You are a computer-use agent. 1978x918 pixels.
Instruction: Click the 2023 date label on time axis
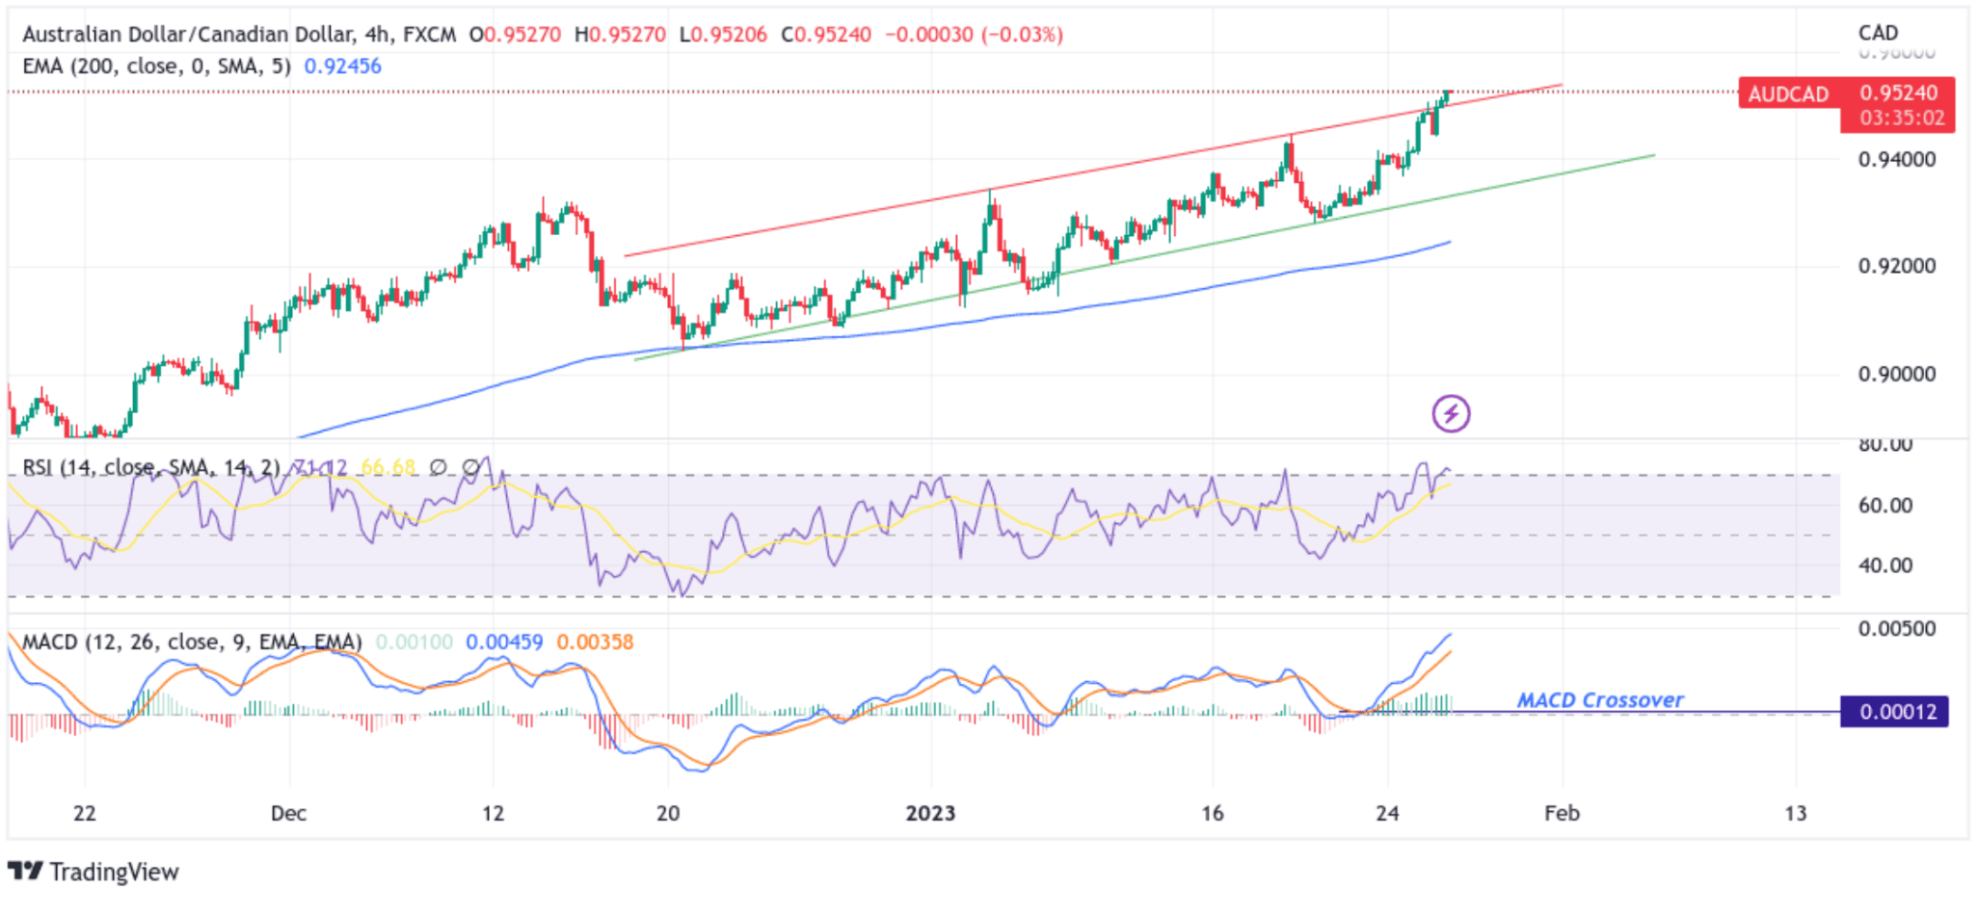(930, 814)
